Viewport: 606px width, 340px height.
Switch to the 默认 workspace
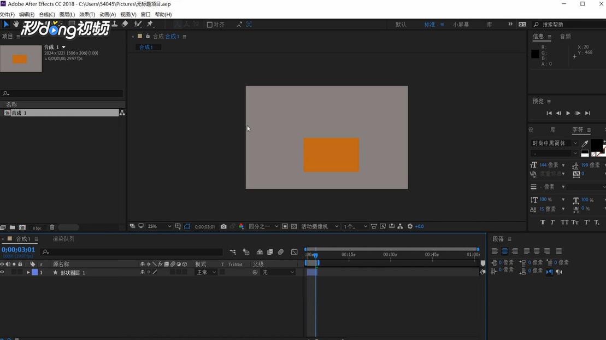click(x=401, y=25)
